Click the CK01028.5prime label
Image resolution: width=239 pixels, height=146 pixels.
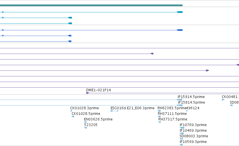pos(86,114)
